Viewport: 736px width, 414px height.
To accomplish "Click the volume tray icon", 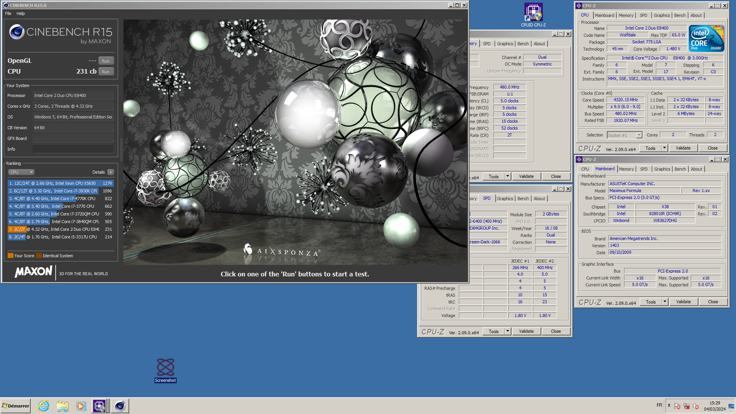I will coord(696,406).
